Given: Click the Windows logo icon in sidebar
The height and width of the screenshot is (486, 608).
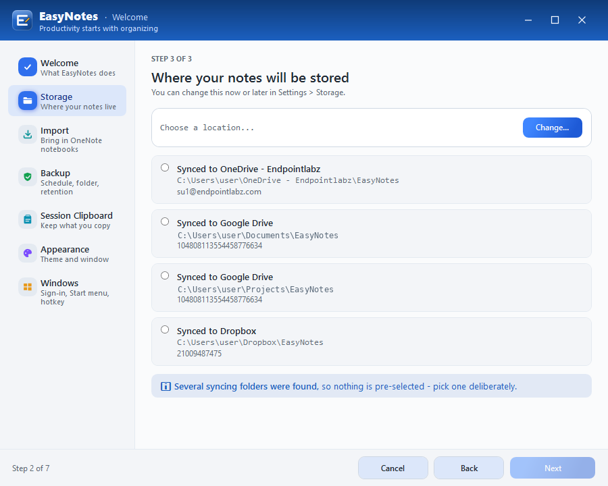Looking at the screenshot, I should click(28, 287).
